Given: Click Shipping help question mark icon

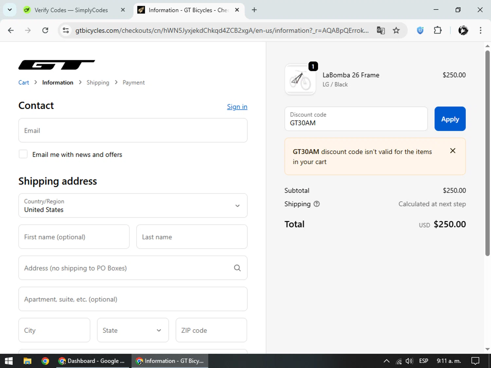Looking at the screenshot, I should [317, 204].
